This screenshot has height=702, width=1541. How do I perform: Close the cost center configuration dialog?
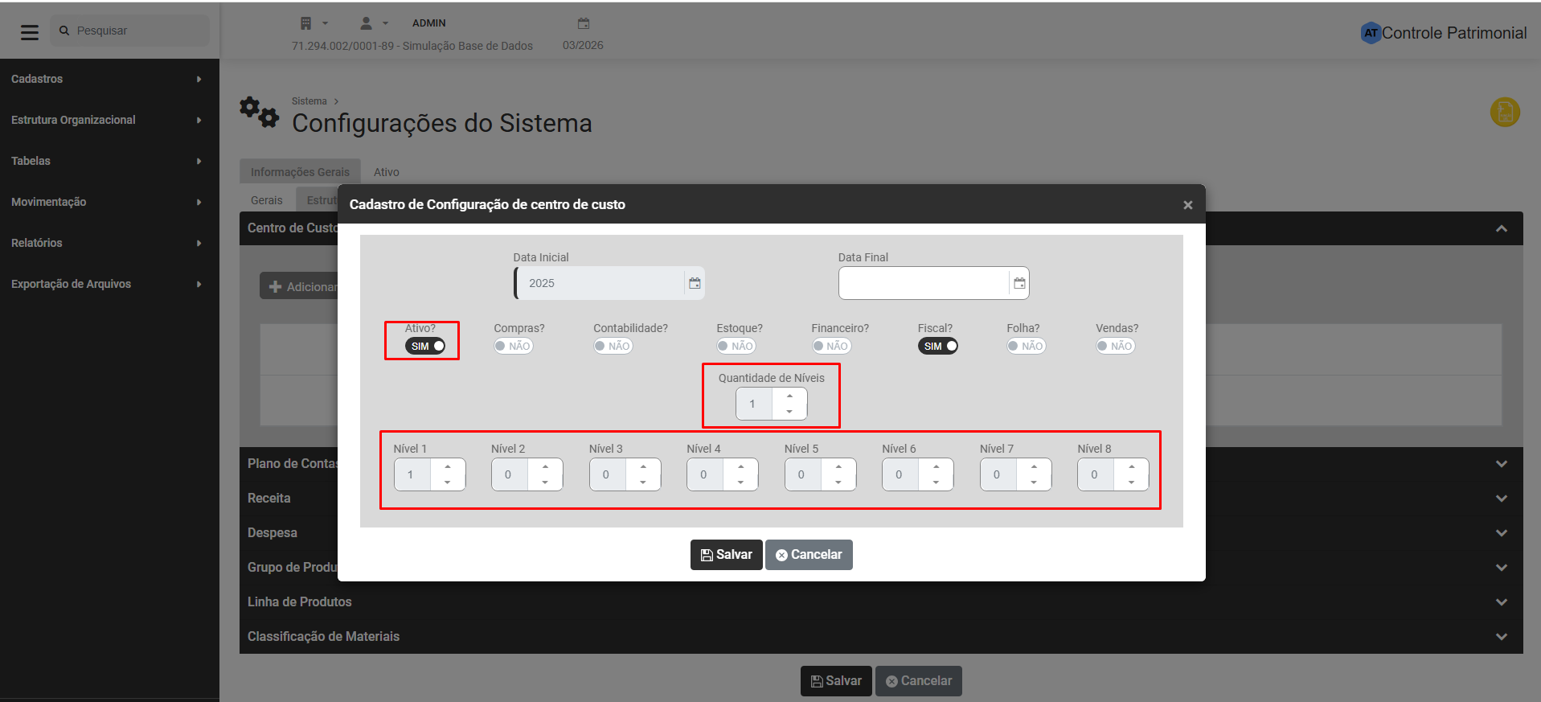[x=1187, y=205]
